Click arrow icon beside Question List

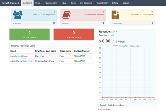point(152,23)
